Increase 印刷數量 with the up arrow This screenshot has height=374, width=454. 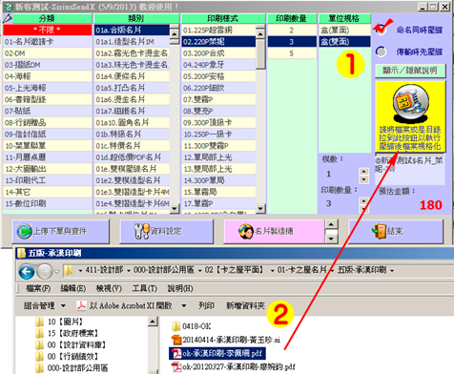click(x=363, y=201)
